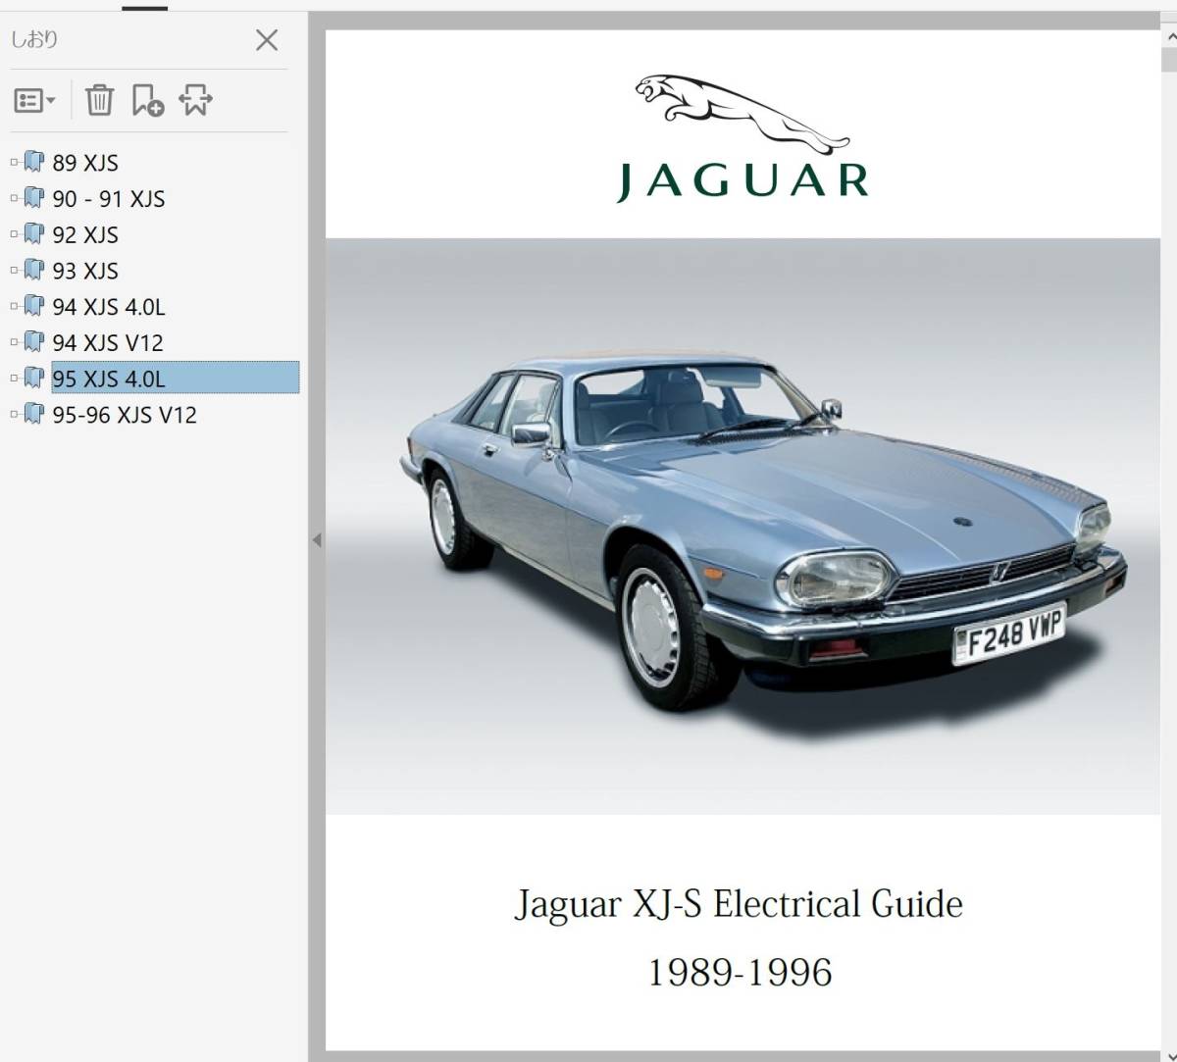
Task: Click the bookmark icon beside 94 XJS 4.0L
Action: click(x=34, y=306)
